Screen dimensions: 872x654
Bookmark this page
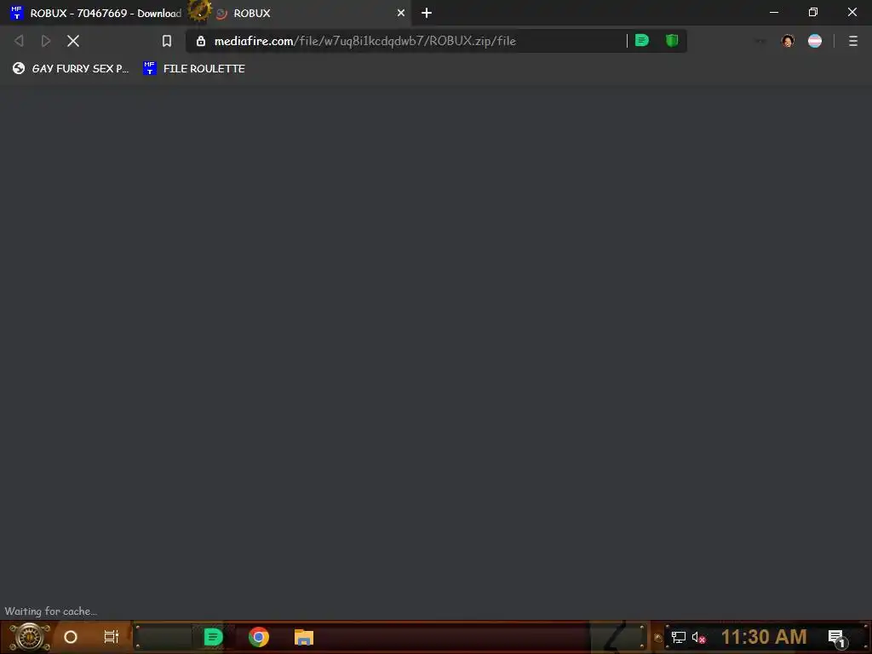167,41
